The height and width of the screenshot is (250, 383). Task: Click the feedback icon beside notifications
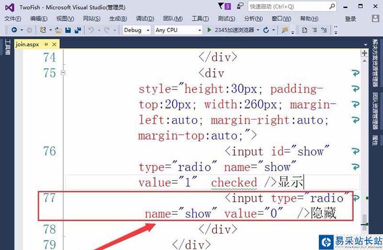pyautogui.click(x=240, y=6)
